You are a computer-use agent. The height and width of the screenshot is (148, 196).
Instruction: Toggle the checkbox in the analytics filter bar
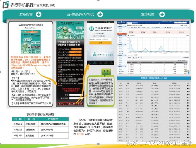(153, 28)
